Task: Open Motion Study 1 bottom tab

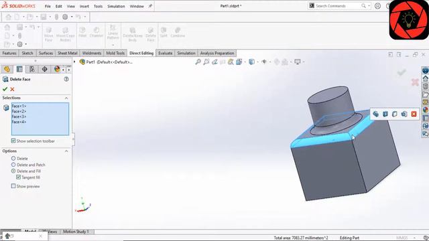Action: point(76,232)
